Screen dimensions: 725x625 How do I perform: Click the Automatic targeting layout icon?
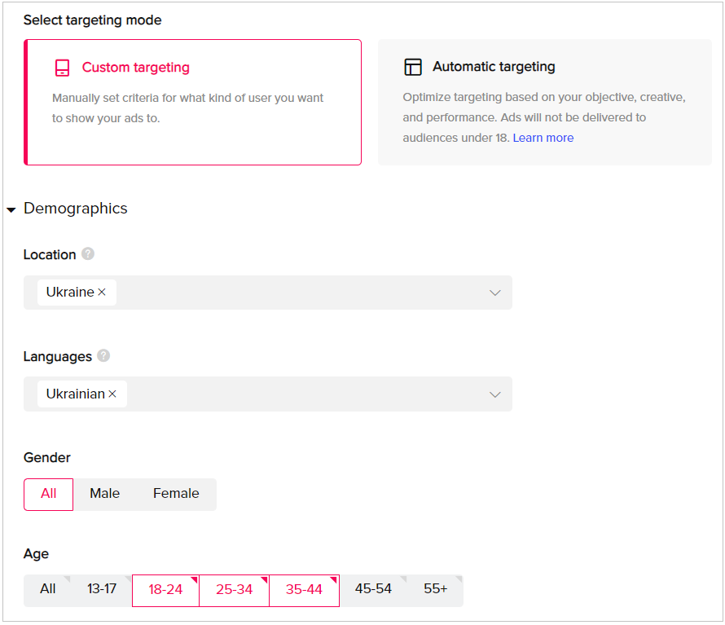[413, 67]
